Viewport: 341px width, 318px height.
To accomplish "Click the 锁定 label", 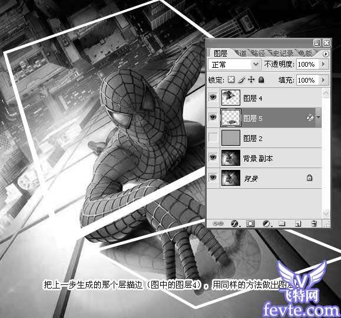I will click(216, 80).
